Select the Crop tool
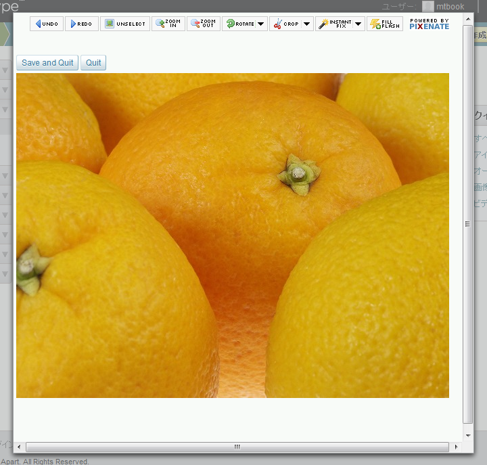The image size is (487, 465). (286, 24)
